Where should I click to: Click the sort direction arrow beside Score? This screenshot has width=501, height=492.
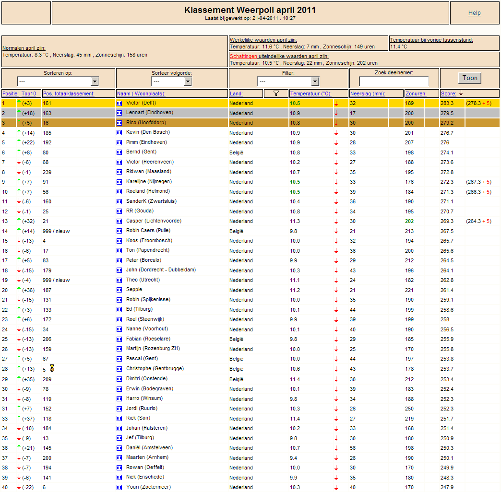461,93
